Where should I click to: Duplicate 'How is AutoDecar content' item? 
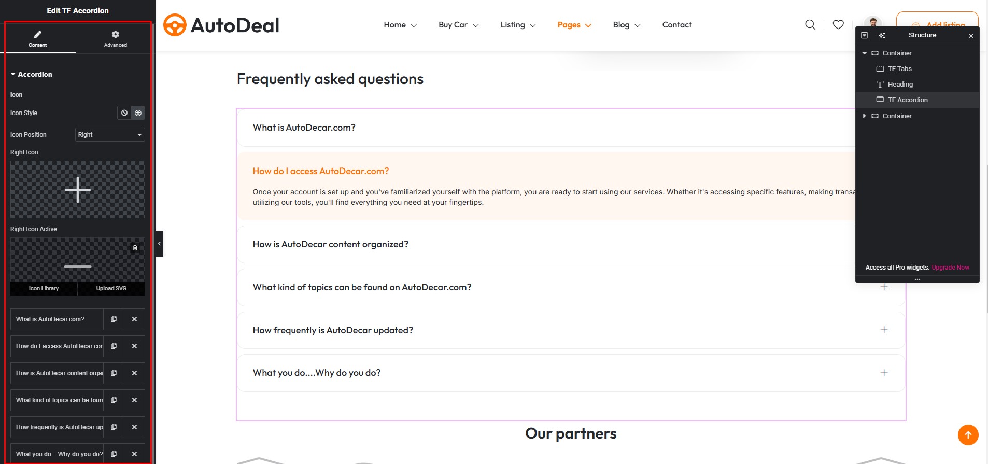pos(114,373)
